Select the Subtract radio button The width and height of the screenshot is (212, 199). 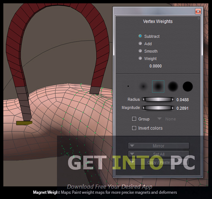coord(140,36)
